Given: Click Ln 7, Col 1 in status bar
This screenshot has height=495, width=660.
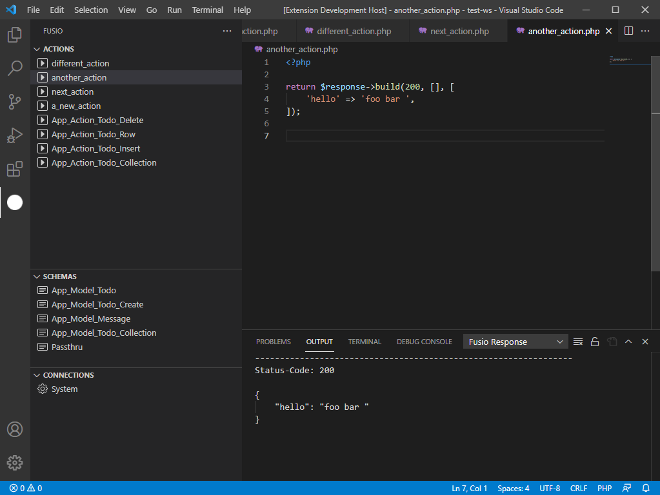Looking at the screenshot, I should (469, 489).
